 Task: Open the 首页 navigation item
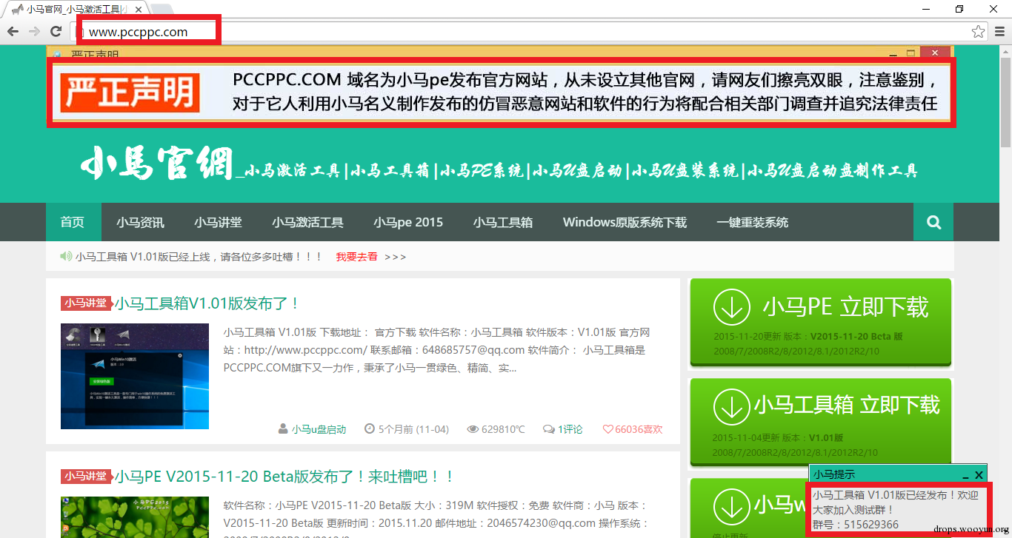pos(72,222)
